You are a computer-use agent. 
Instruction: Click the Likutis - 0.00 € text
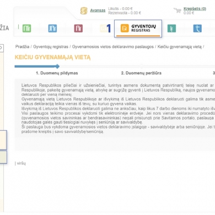[x=120, y=9]
